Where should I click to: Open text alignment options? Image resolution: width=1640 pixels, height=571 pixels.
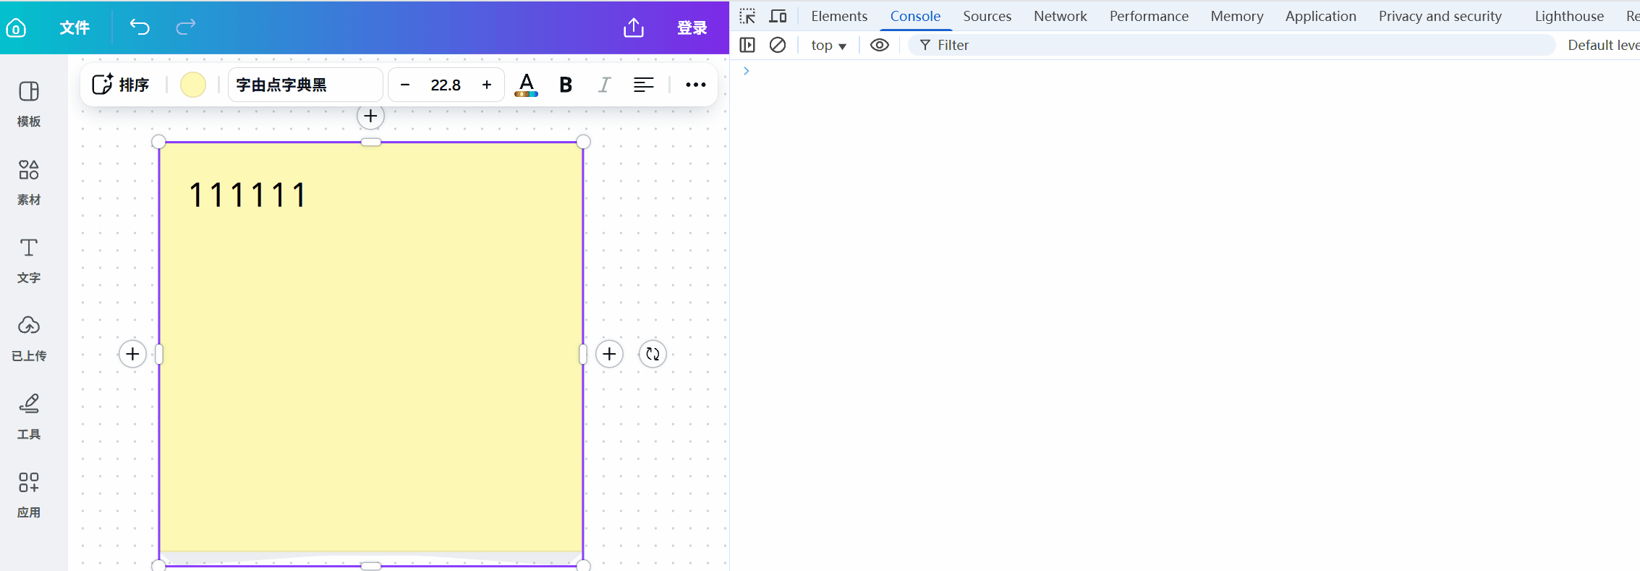643,85
